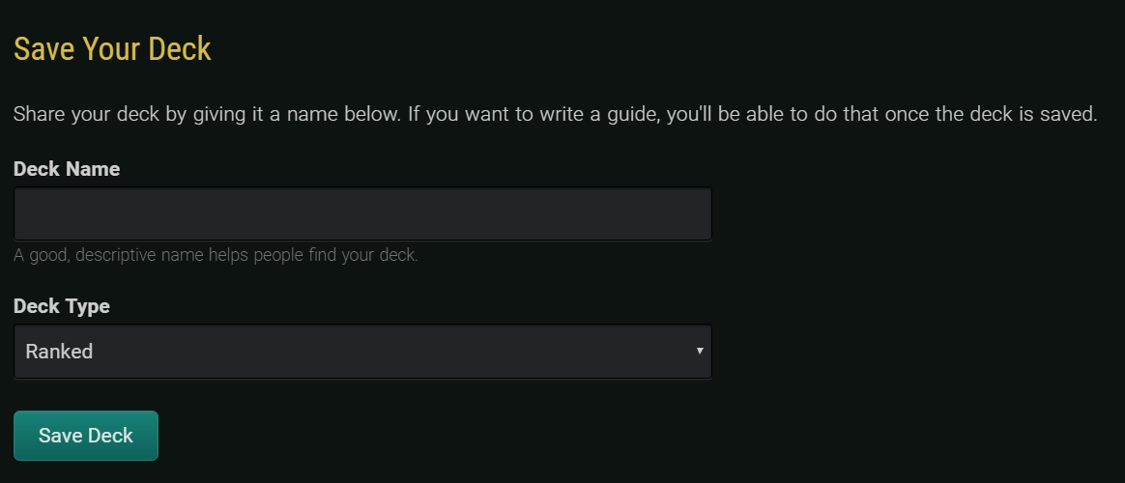Submit the form with Save Deck
The width and height of the screenshot is (1125, 483).
pyautogui.click(x=86, y=436)
